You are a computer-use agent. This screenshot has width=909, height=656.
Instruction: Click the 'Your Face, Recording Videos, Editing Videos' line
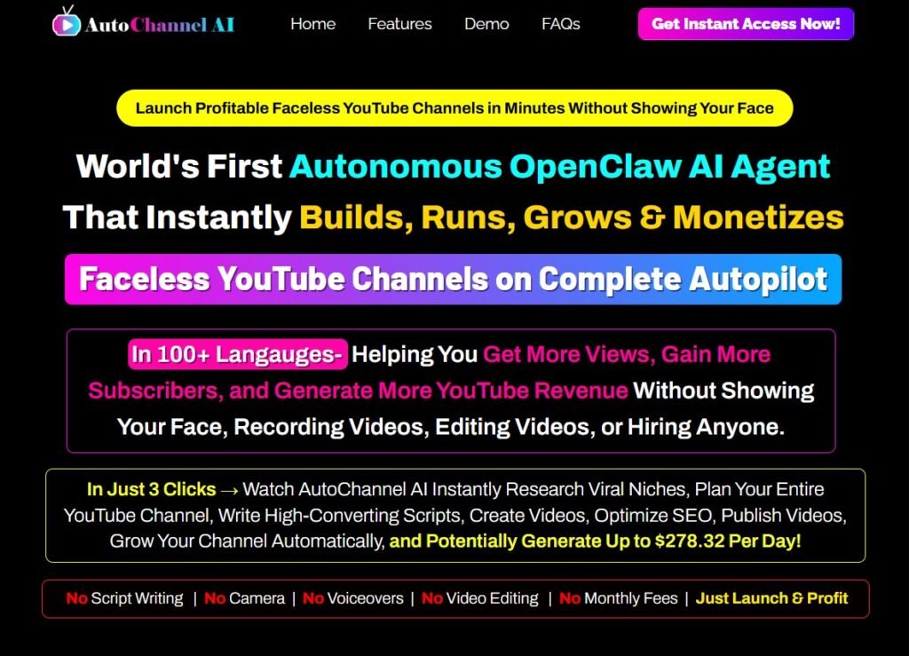(x=450, y=427)
